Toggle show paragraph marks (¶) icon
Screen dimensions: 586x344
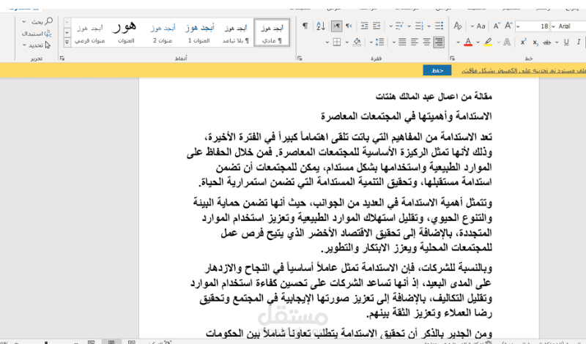pos(305,26)
